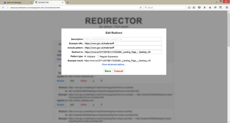
Task: Open the Firefox hamburger menu
Action: click(x=227, y=7)
